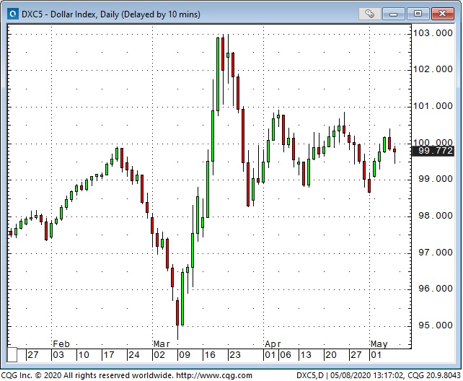Click the current price label 99.772
Screen dimensions: 463x381
pyautogui.click(x=433, y=151)
